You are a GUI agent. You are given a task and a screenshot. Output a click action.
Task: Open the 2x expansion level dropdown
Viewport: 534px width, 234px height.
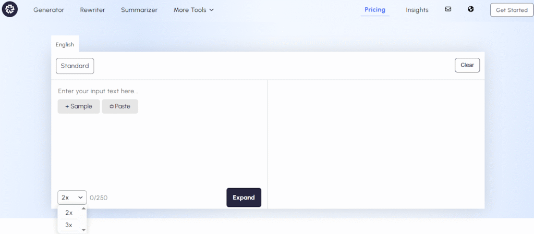72,198
